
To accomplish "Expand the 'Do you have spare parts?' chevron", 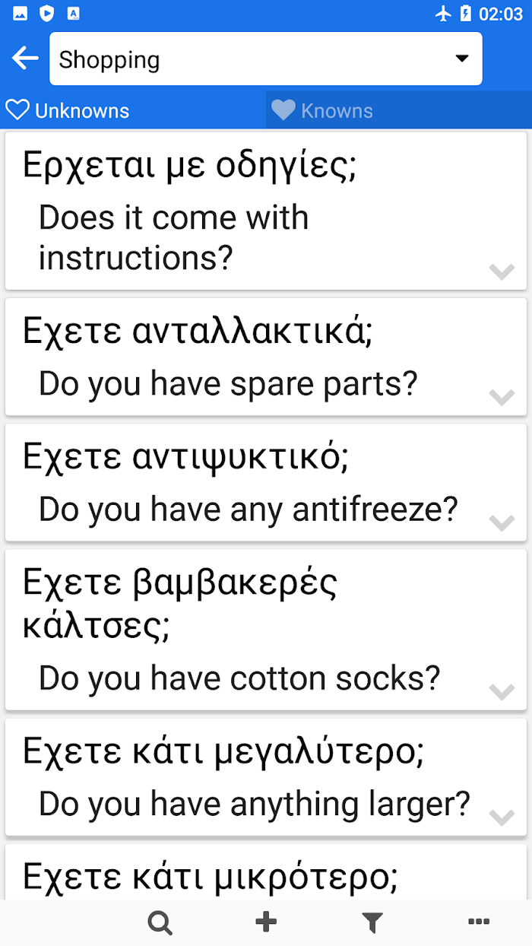I will [502, 396].
